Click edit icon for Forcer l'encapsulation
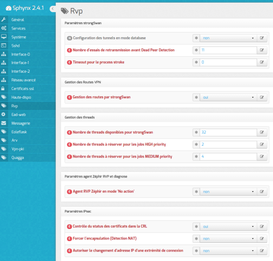273x261 pixels. 262,239
